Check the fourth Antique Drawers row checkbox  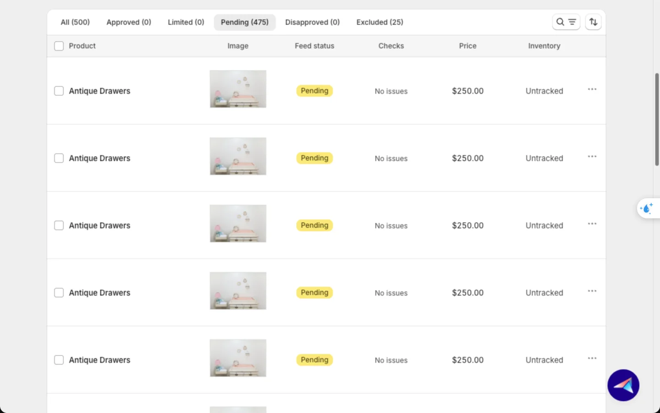tap(59, 293)
